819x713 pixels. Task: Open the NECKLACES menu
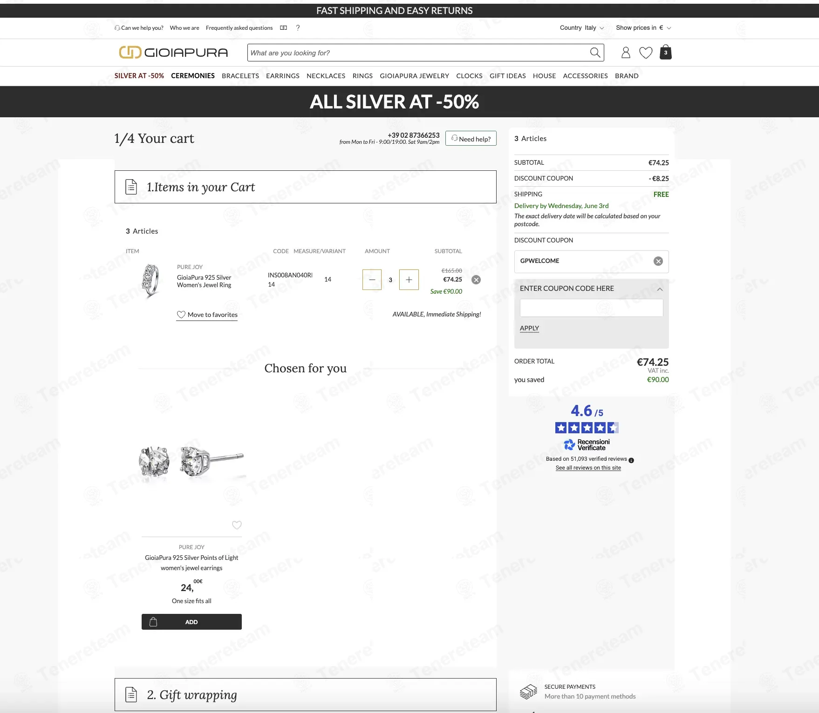point(326,76)
